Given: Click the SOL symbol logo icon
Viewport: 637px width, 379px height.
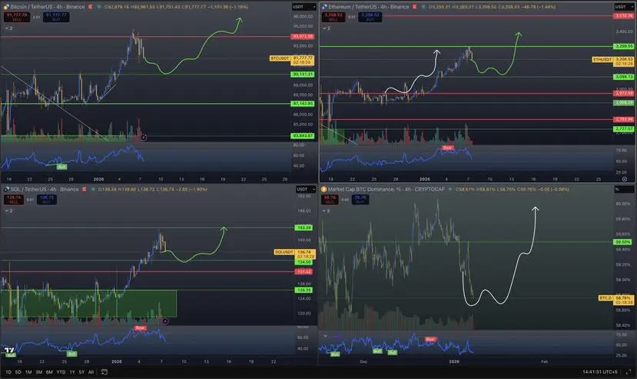Looking at the screenshot, I should tap(6, 189).
